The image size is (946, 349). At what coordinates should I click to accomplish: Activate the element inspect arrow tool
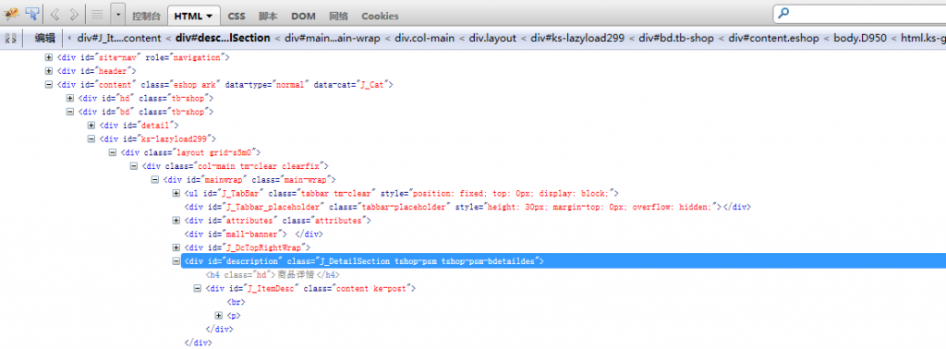(32, 13)
